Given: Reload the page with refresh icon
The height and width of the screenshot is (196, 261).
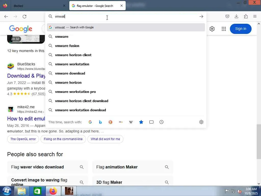Looking at the screenshot, I should click(24, 17).
